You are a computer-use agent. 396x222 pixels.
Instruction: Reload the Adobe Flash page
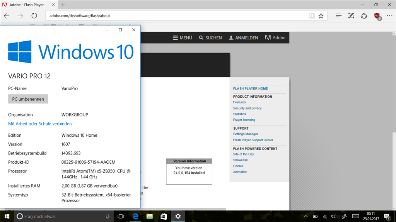(34, 16)
